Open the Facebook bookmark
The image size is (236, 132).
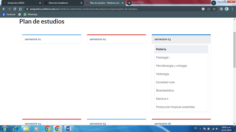(9, 15)
